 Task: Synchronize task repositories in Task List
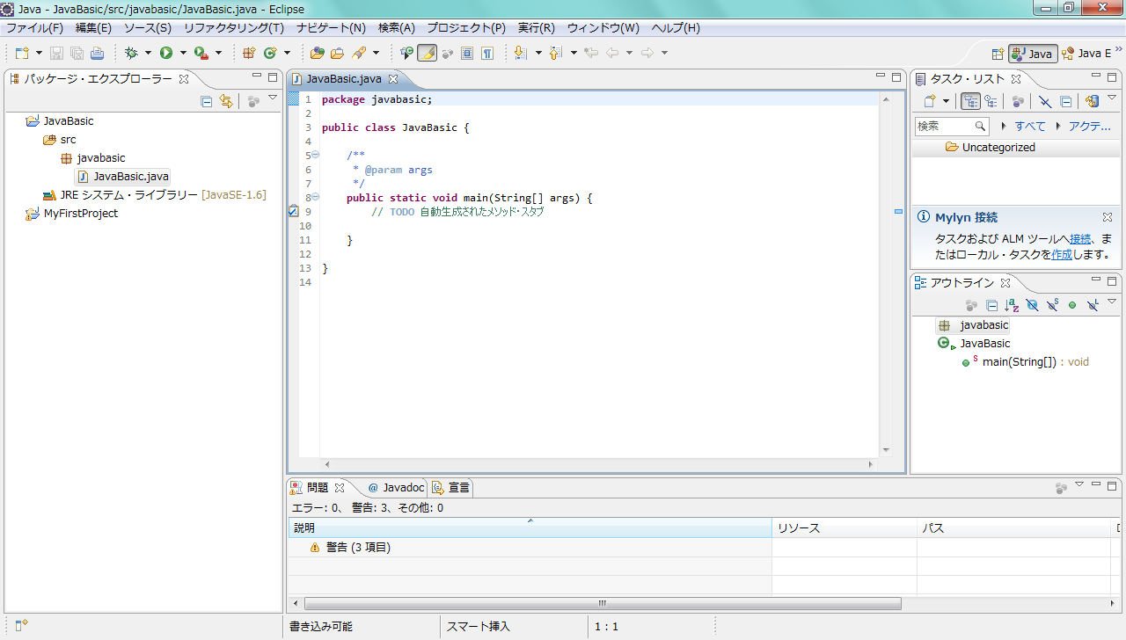pyautogui.click(x=1092, y=101)
